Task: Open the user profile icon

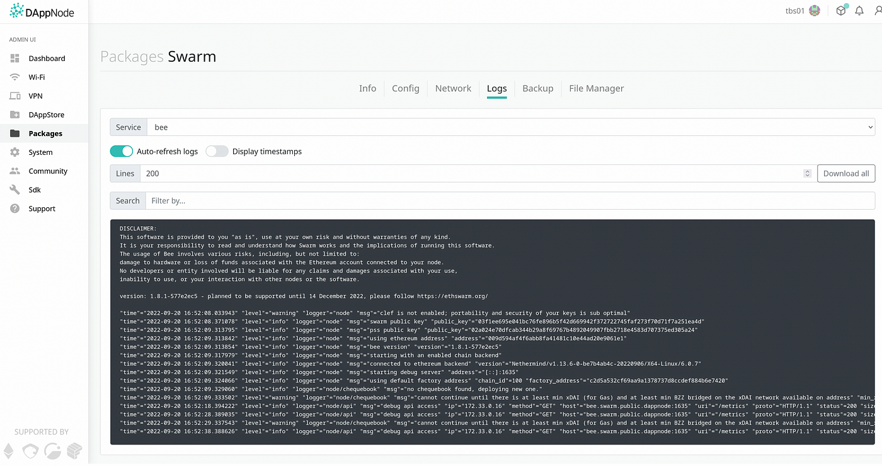Action: 878,11
